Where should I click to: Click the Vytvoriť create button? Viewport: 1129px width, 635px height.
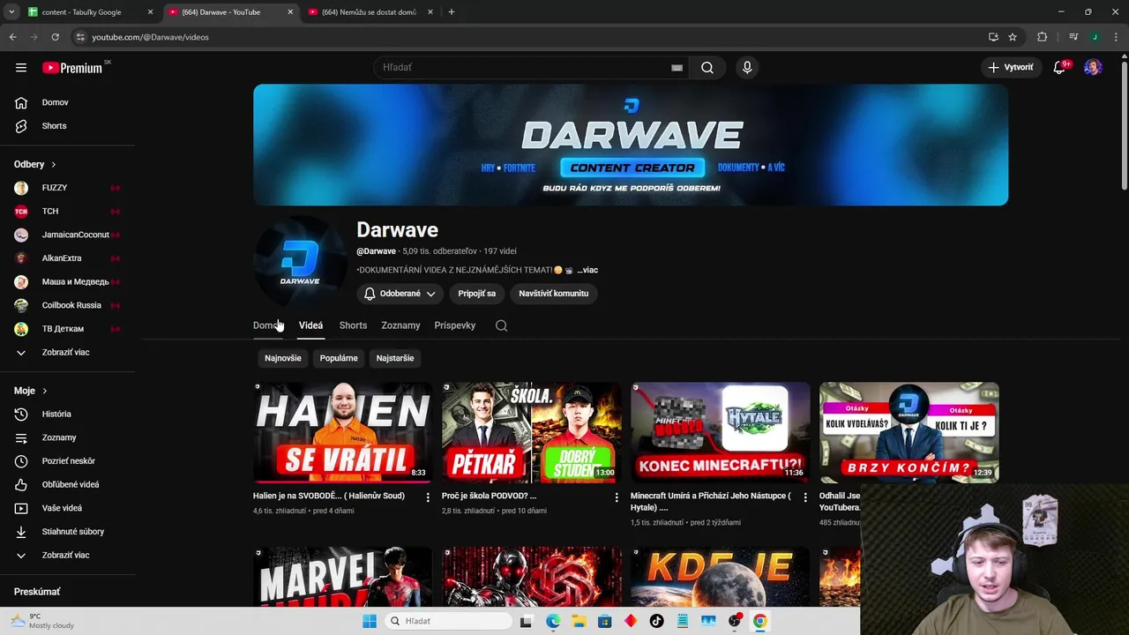1011,68
